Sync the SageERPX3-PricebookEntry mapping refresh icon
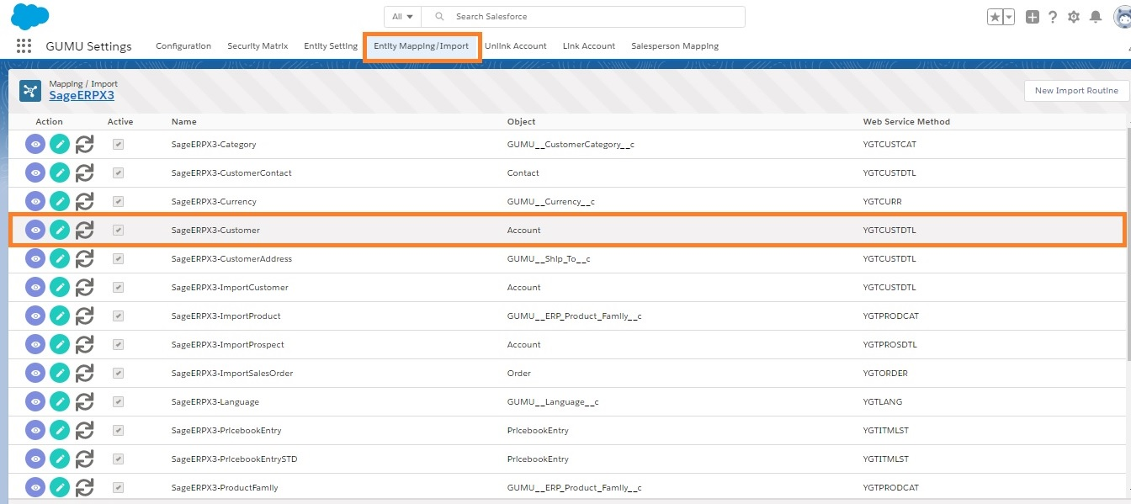This screenshot has height=504, width=1131. pos(84,431)
